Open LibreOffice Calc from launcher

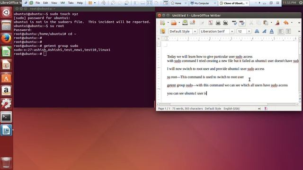coord(6,51)
